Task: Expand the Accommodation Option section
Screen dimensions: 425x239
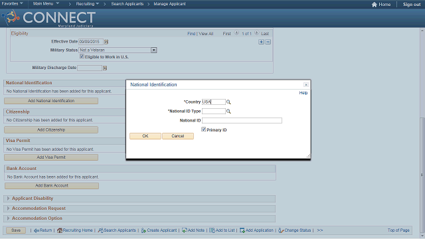Action: click(x=8, y=218)
